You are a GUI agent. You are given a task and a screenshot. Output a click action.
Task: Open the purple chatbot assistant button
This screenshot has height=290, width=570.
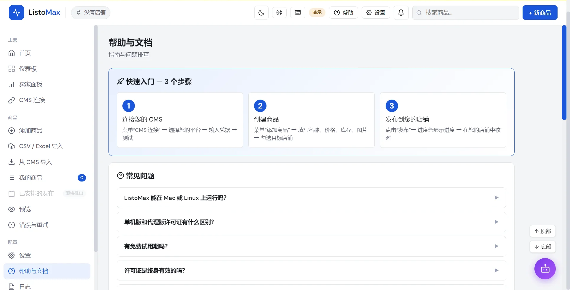[x=545, y=269]
